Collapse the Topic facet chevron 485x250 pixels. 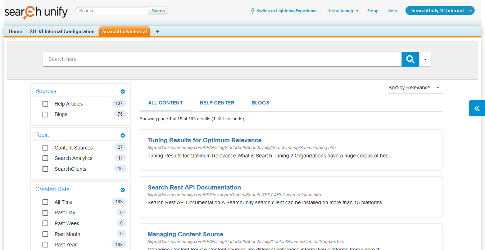(x=123, y=135)
